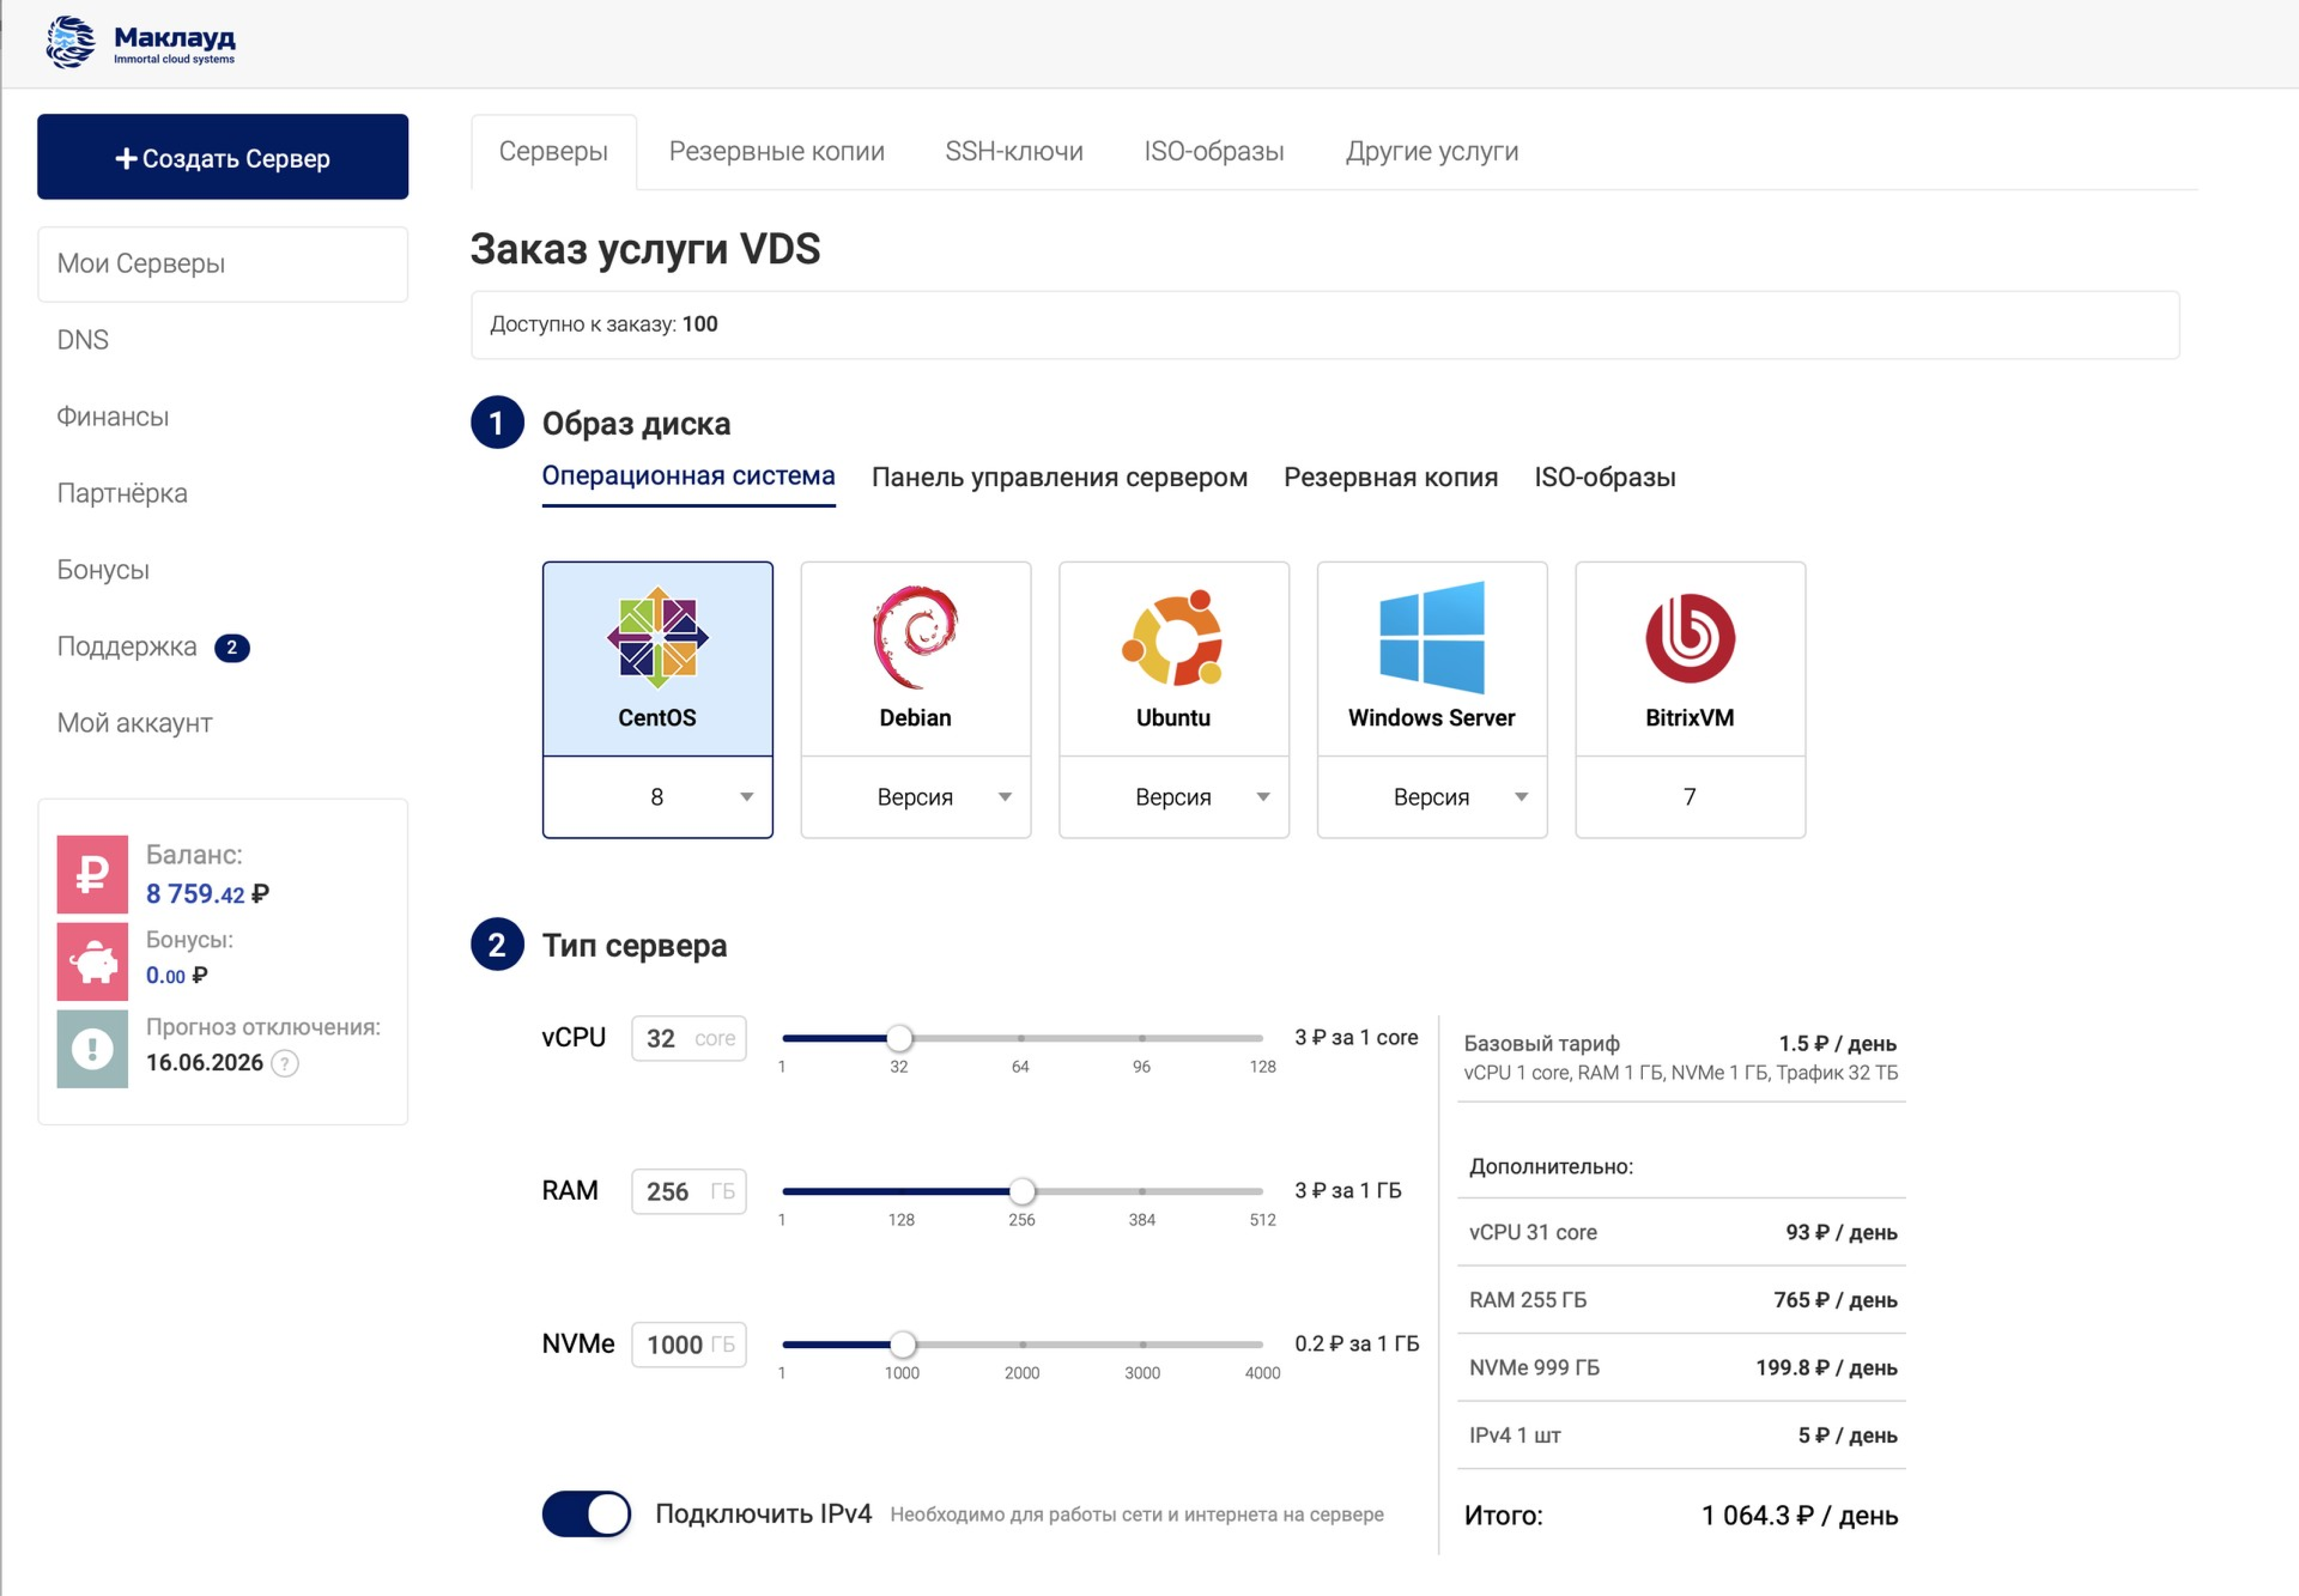The image size is (2299, 1596).
Task: Click the 16.06.2026 shutdown date
Action: (x=205, y=1063)
